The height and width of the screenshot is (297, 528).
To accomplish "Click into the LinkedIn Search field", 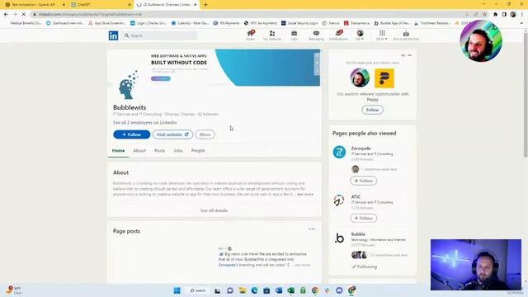I will [x=159, y=35].
